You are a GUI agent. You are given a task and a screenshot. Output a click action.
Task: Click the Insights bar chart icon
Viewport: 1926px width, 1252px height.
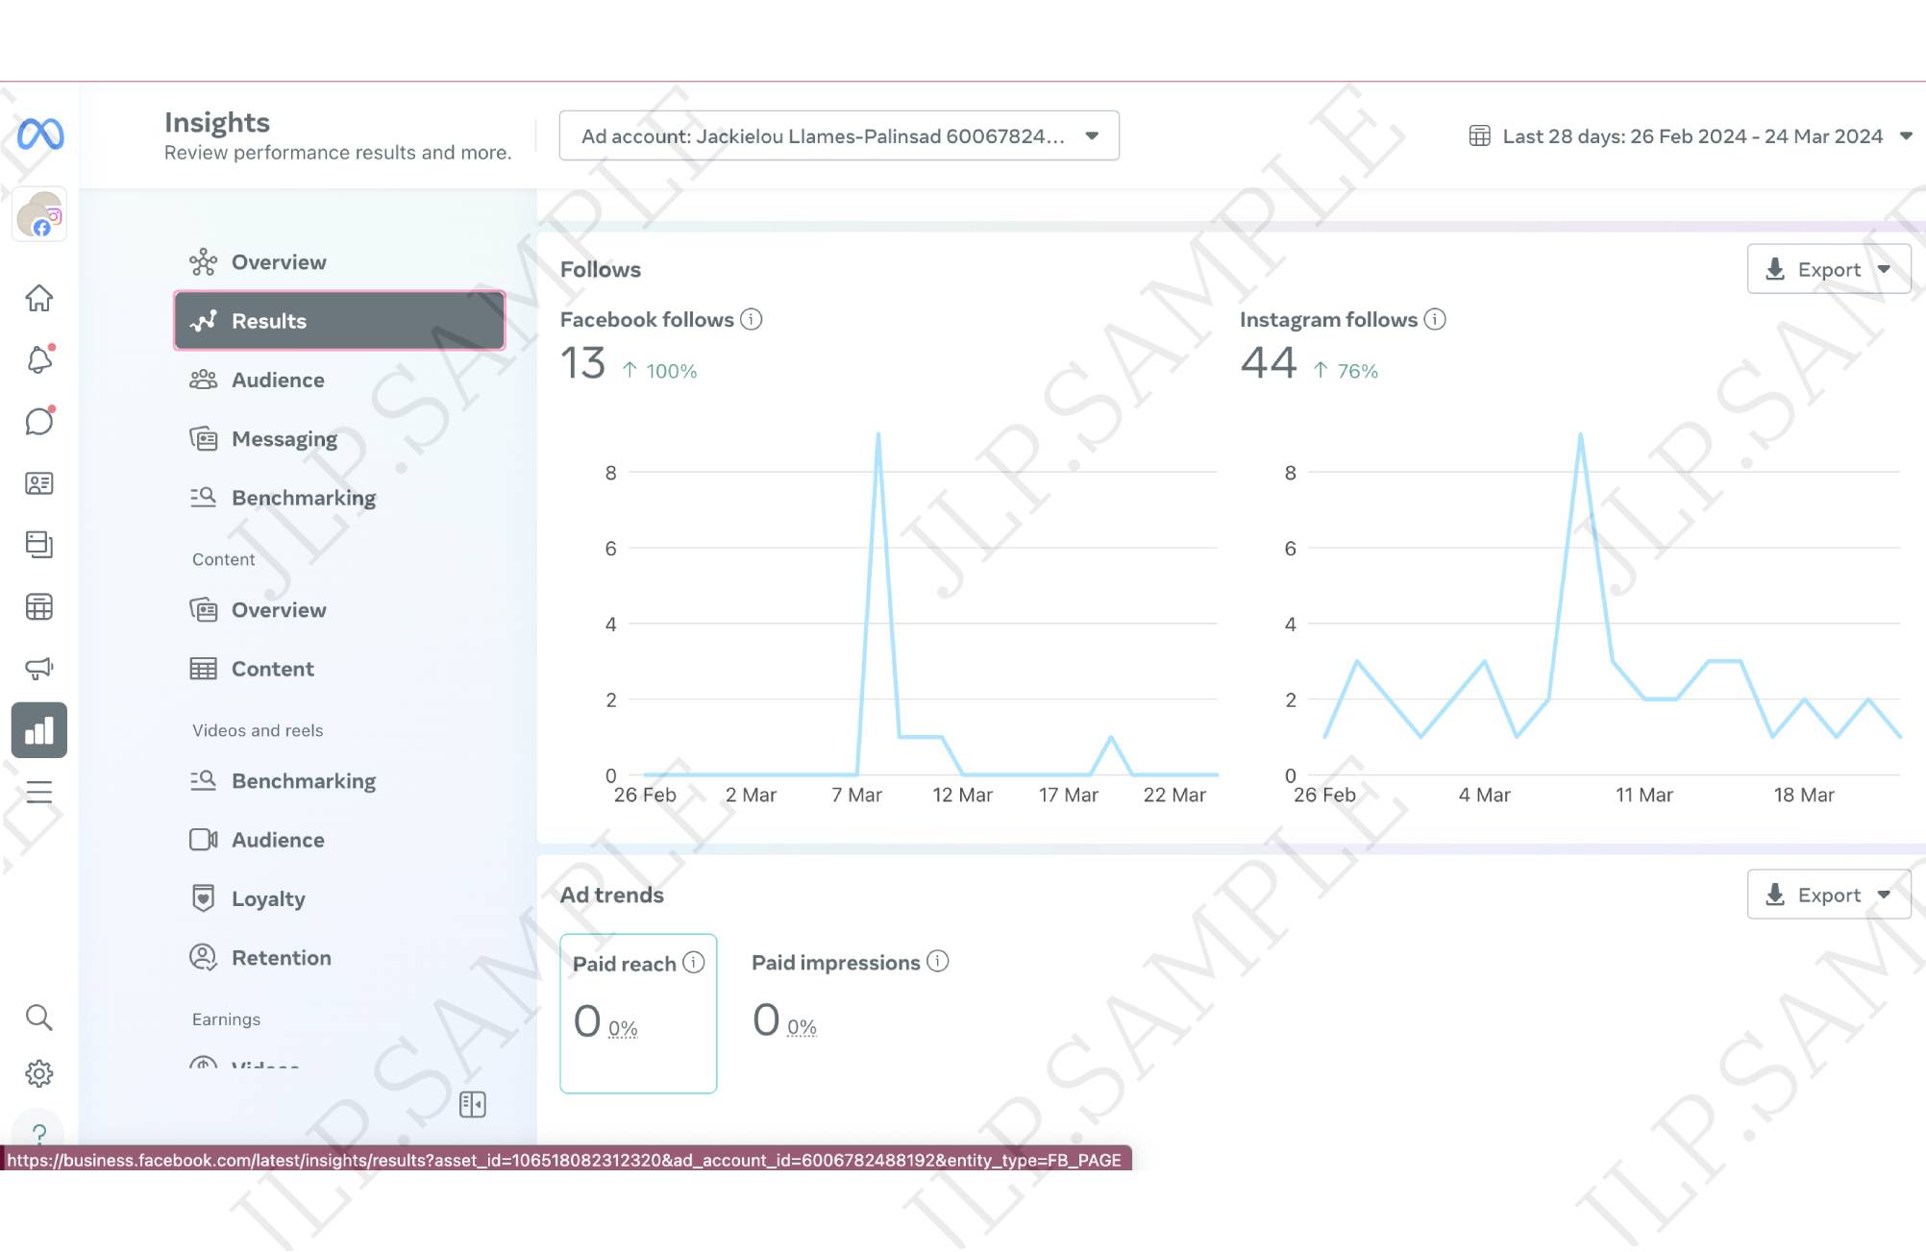(38, 730)
